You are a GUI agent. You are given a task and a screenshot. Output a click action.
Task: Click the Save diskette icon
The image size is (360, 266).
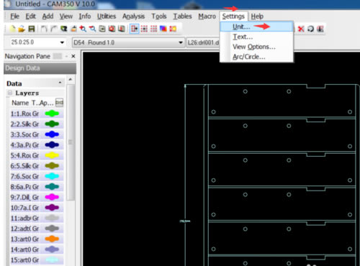(x=32, y=29)
